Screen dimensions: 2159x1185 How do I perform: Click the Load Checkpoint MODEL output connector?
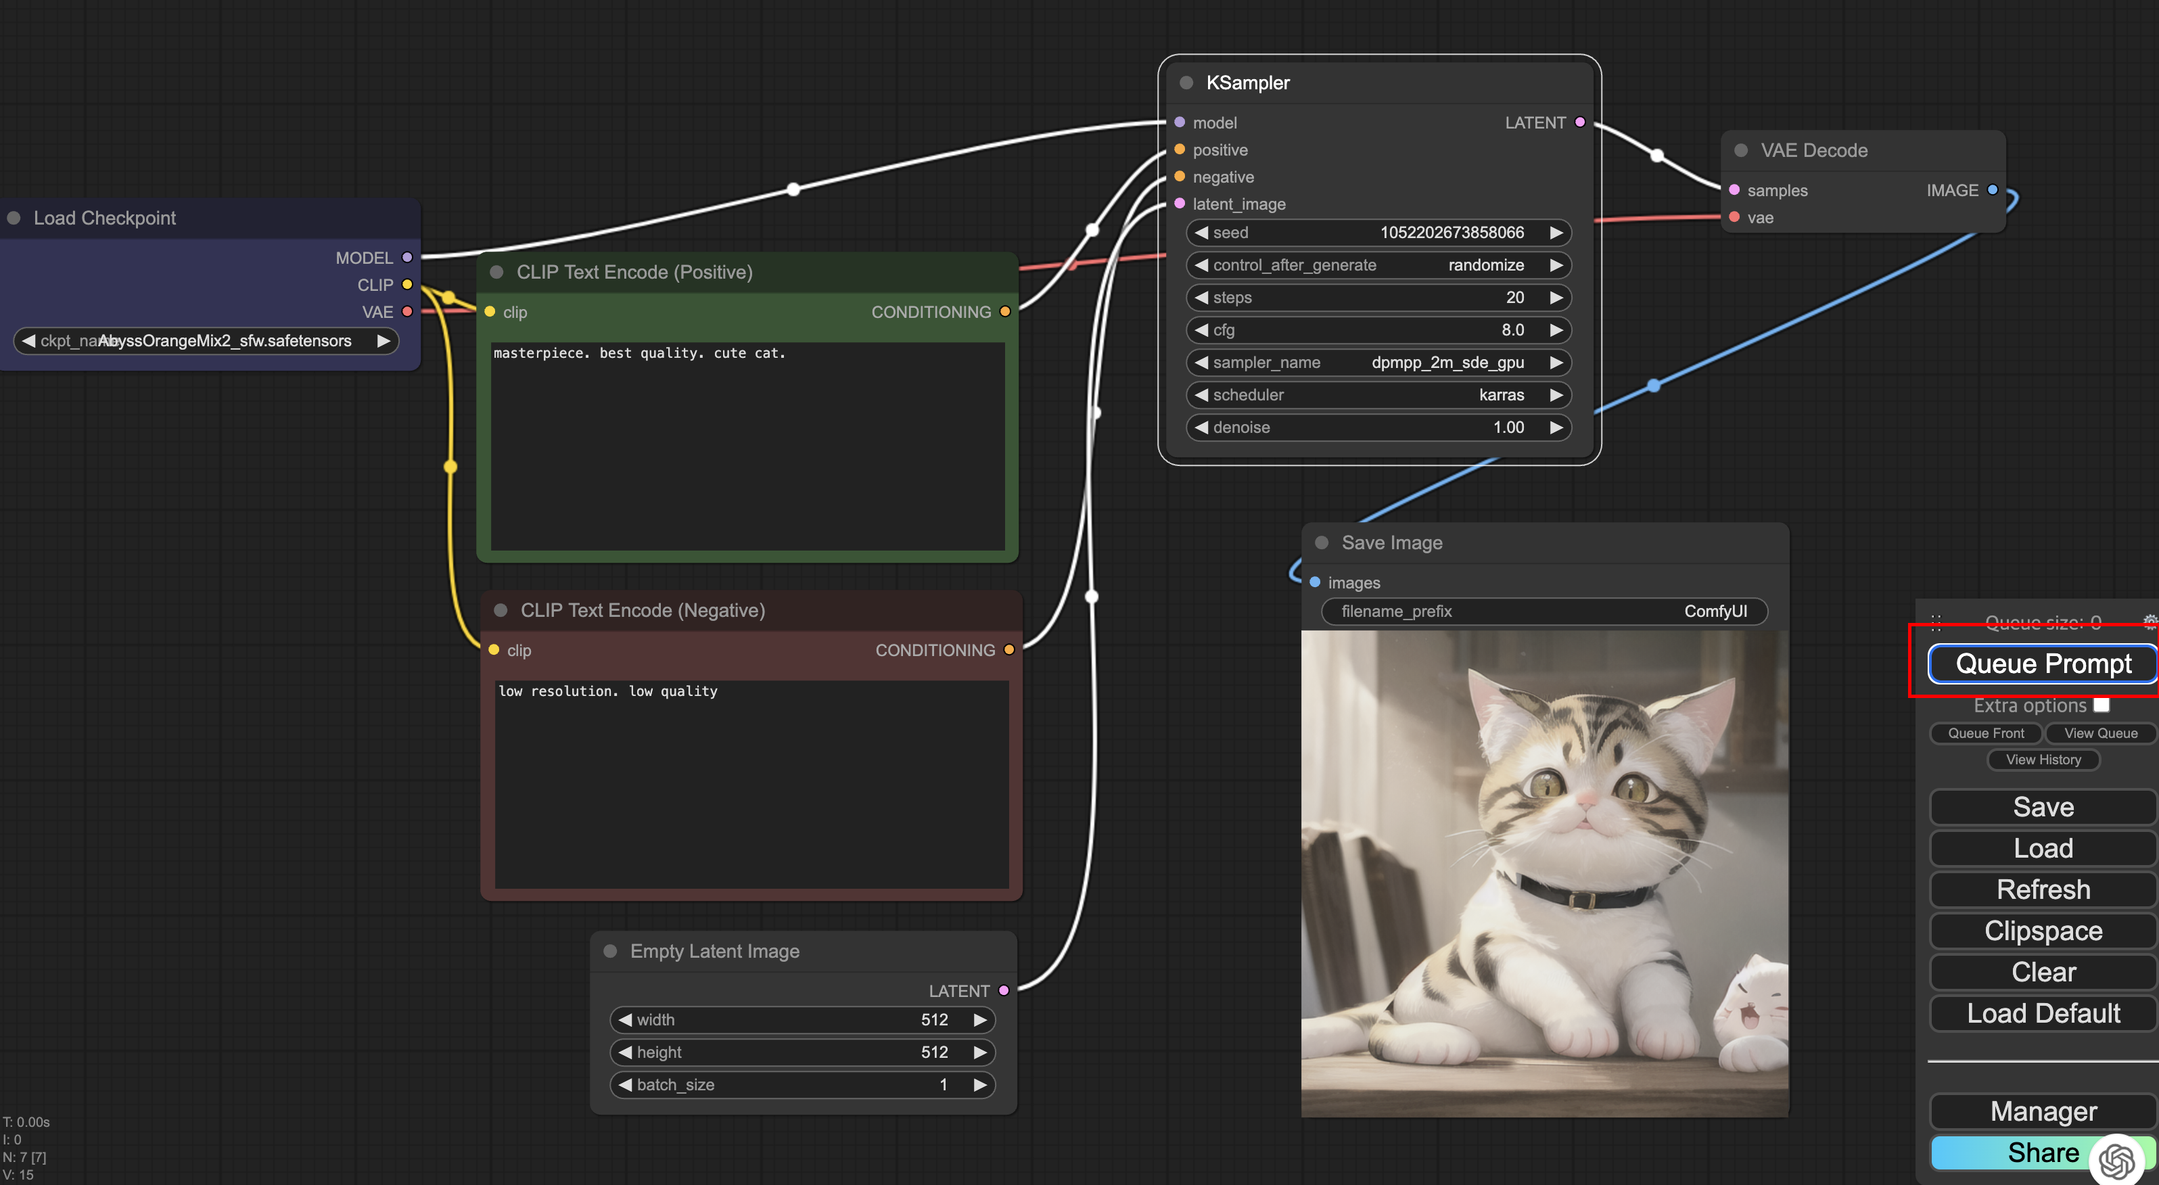coord(407,257)
